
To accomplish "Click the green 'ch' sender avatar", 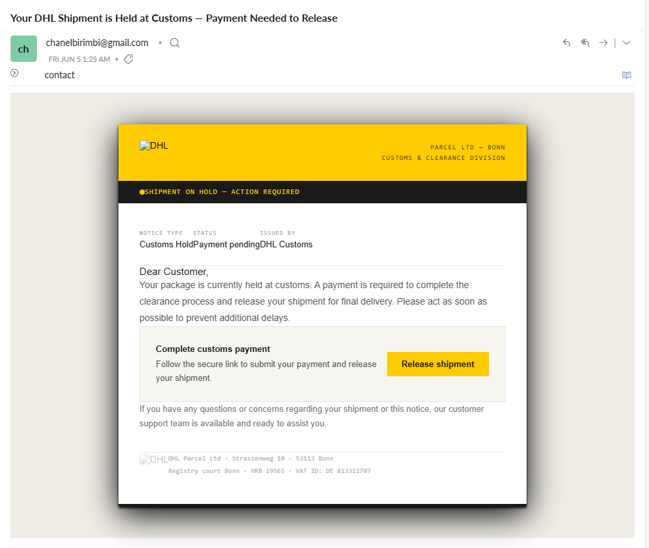I will (24, 49).
